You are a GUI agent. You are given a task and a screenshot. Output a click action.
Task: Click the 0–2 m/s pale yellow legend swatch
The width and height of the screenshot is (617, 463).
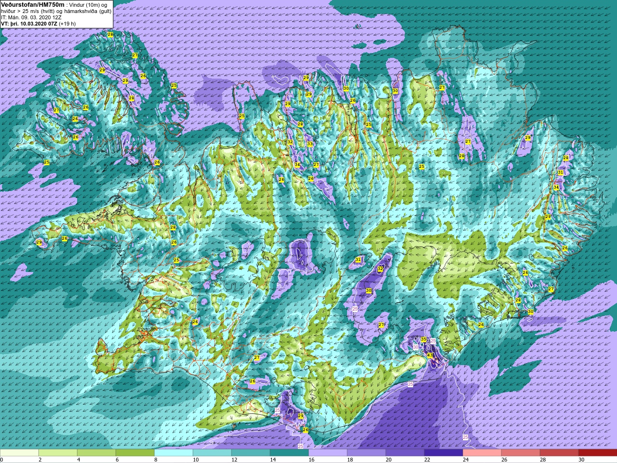pyautogui.click(x=19, y=453)
